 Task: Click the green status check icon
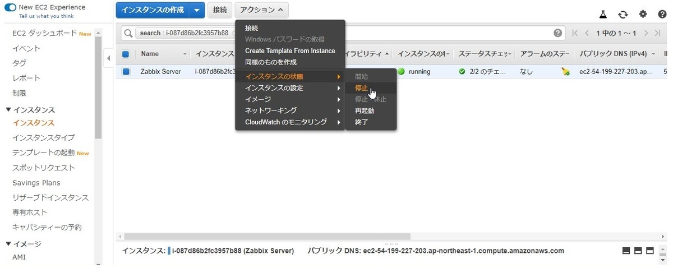462,72
